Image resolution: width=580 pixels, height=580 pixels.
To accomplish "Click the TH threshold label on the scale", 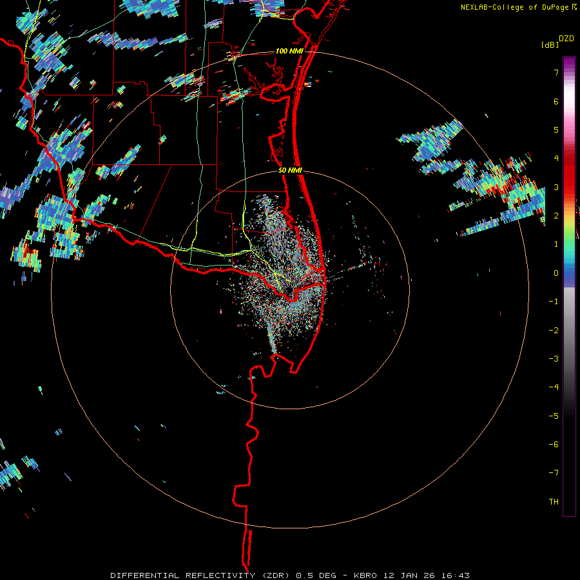I will (x=554, y=502).
